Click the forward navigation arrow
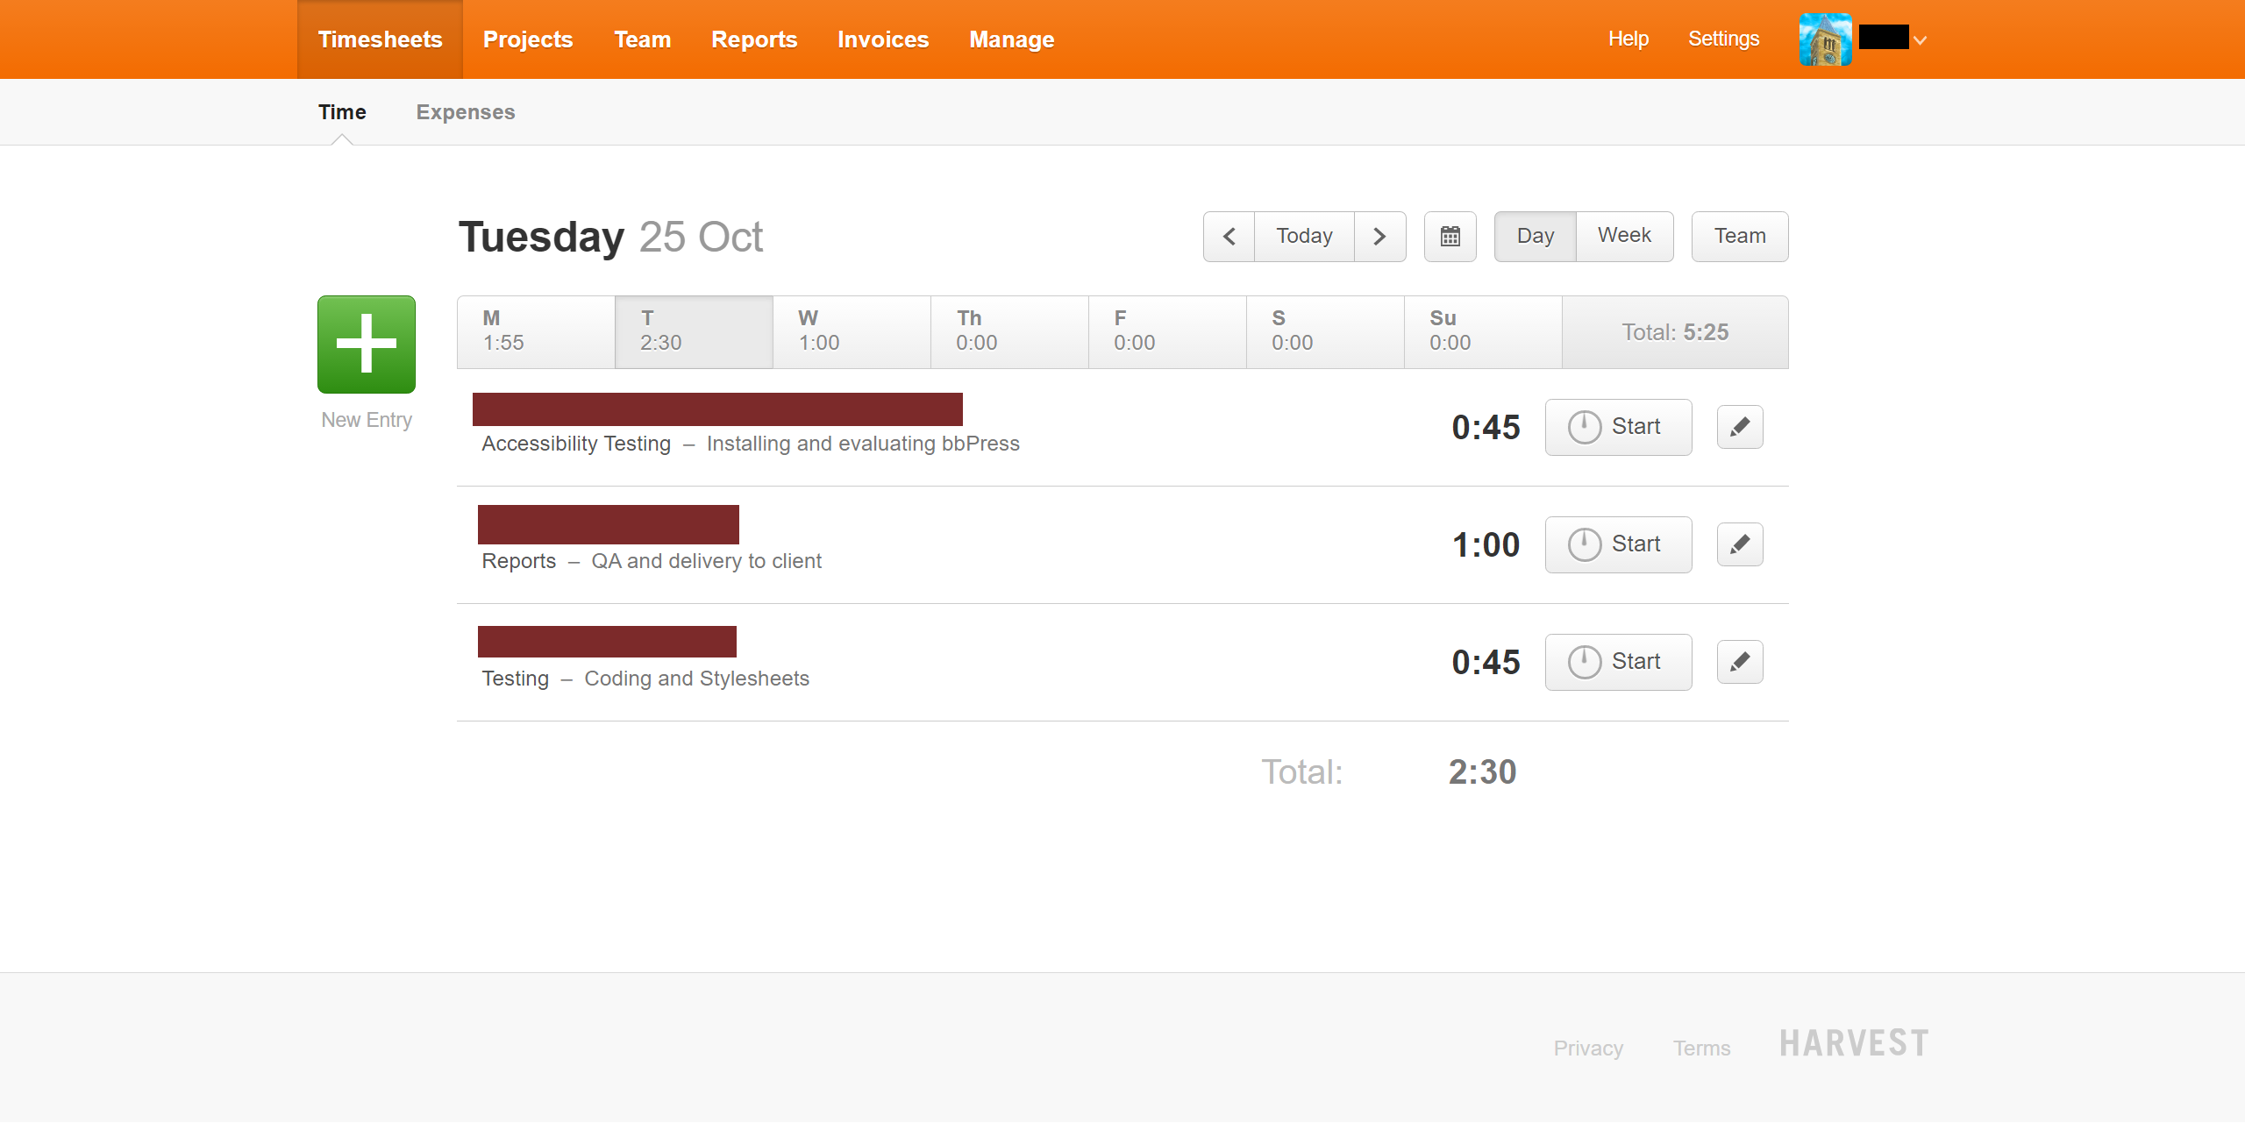 coord(1379,235)
